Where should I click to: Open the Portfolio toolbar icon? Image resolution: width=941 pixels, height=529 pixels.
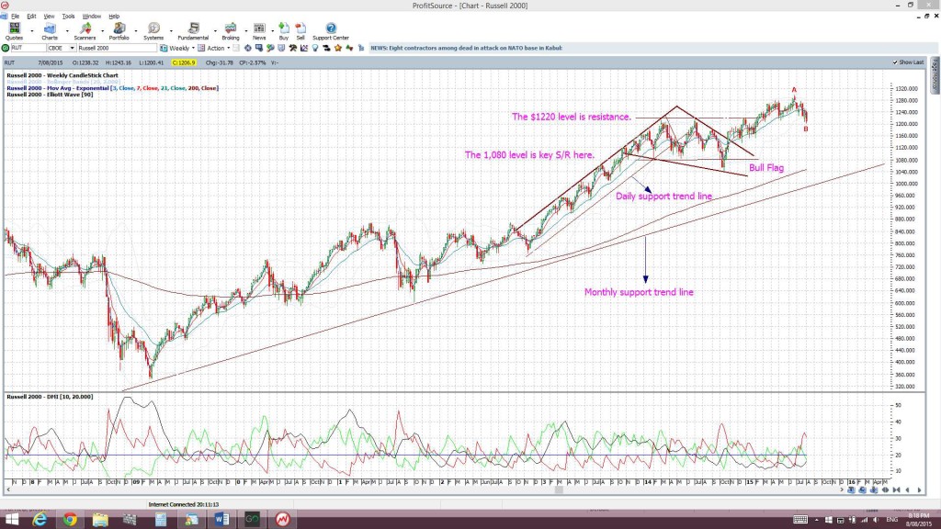[x=119, y=30]
